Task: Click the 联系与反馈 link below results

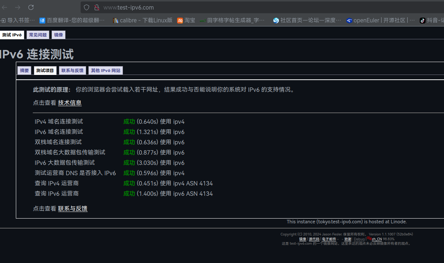Action: pos(73,209)
